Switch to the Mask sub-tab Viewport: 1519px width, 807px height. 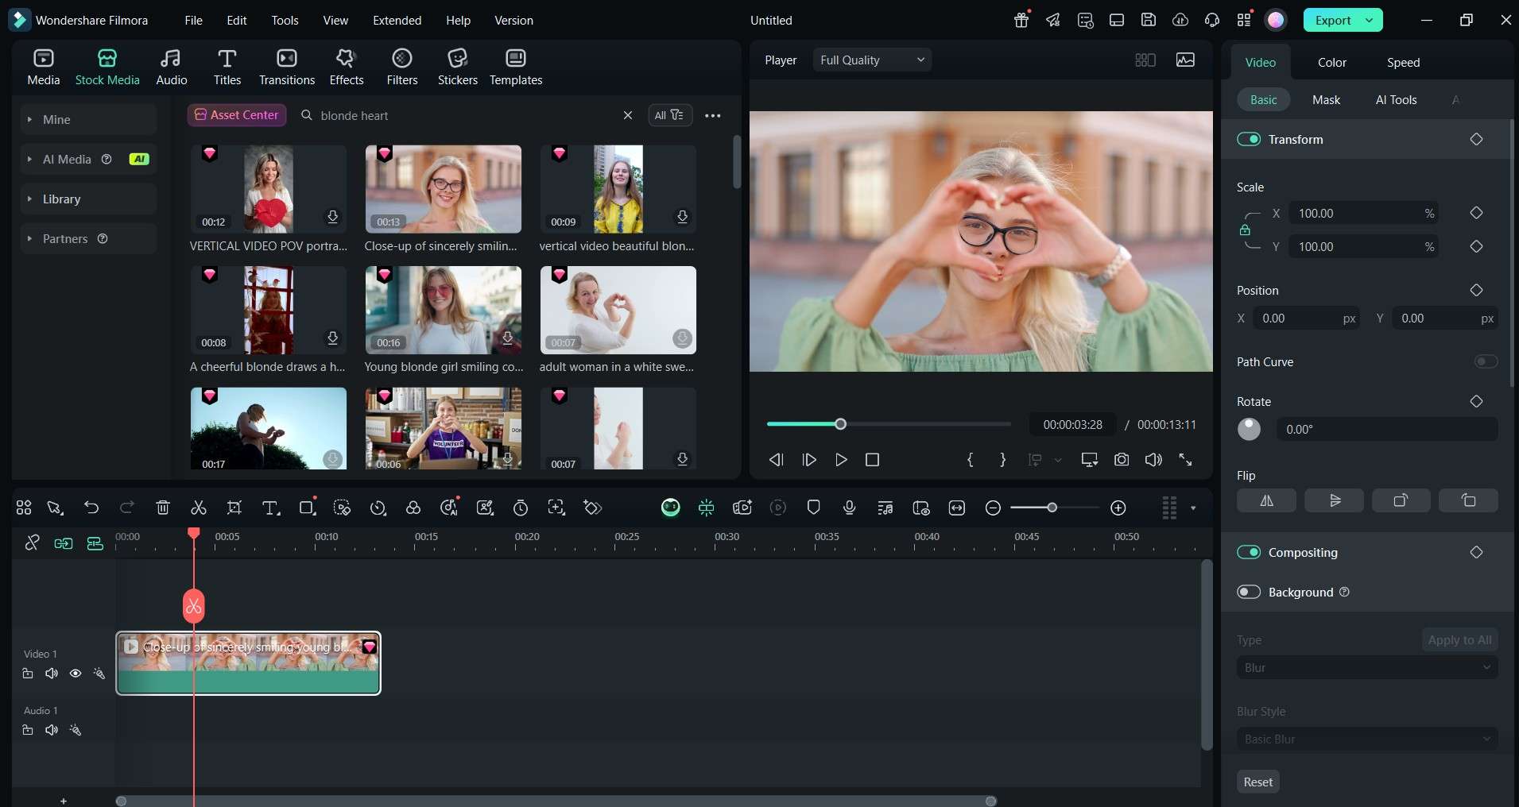coord(1326,99)
